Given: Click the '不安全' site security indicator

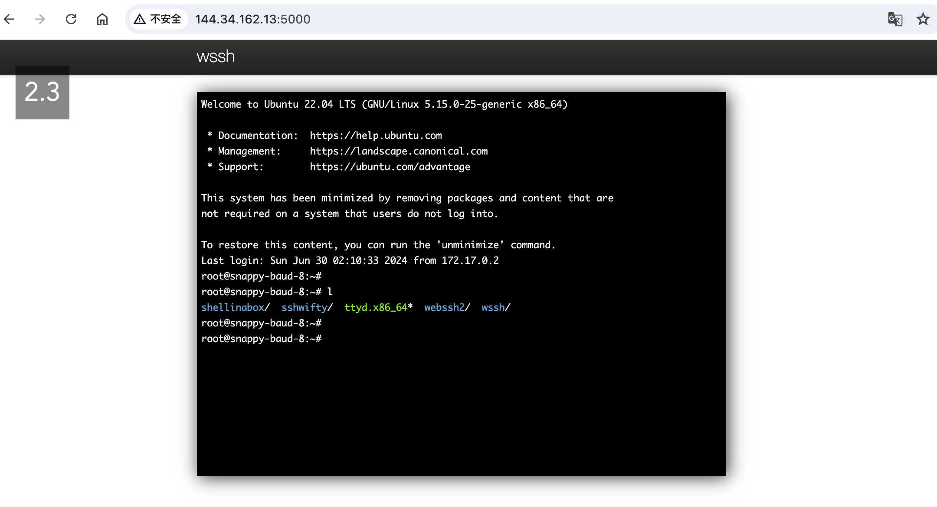Looking at the screenshot, I should 165,19.
